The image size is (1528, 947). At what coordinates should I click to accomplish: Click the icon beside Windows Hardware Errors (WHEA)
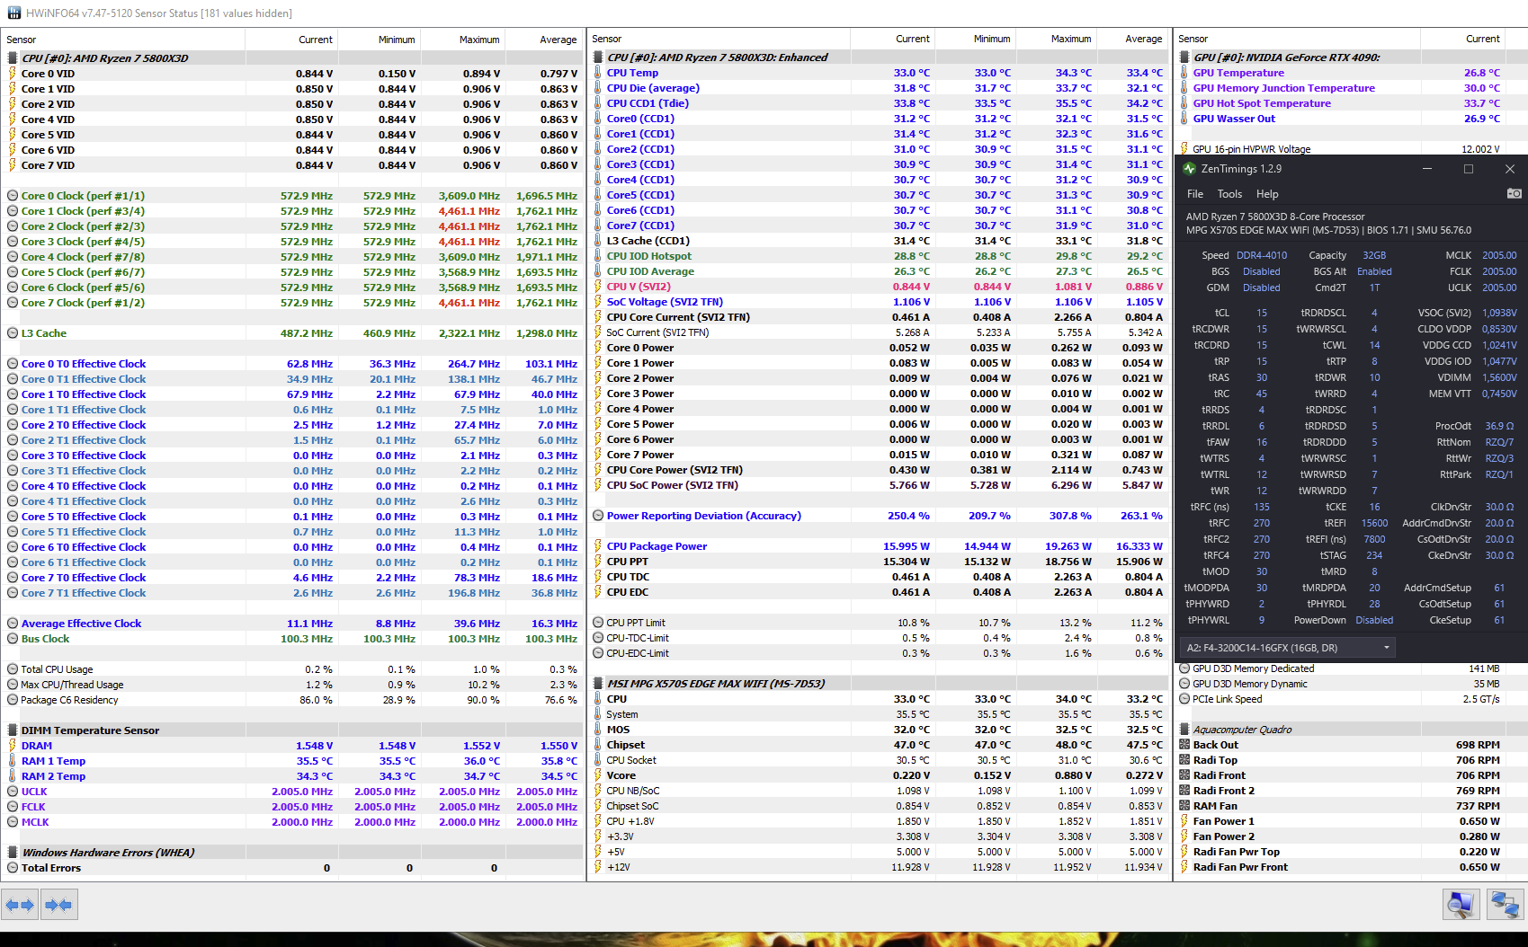click(x=13, y=853)
